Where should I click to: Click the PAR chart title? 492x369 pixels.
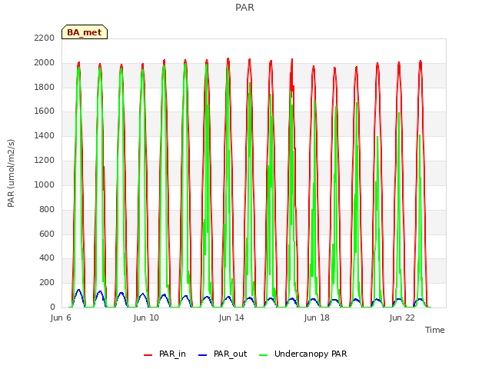point(244,7)
